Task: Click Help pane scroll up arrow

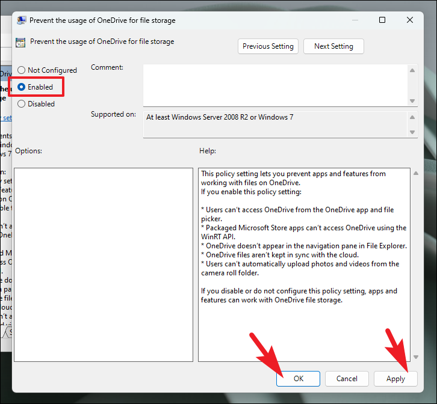Action: click(416, 173)
